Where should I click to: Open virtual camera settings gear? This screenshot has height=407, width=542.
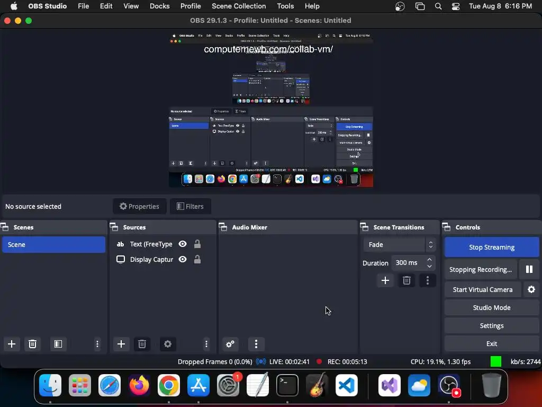(531, 289)
